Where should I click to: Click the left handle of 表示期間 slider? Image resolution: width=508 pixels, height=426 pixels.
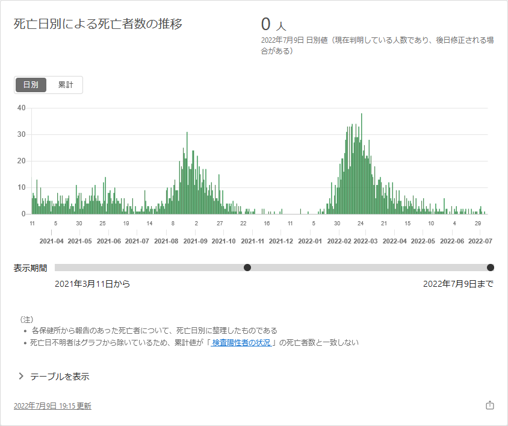click(247, 268)
